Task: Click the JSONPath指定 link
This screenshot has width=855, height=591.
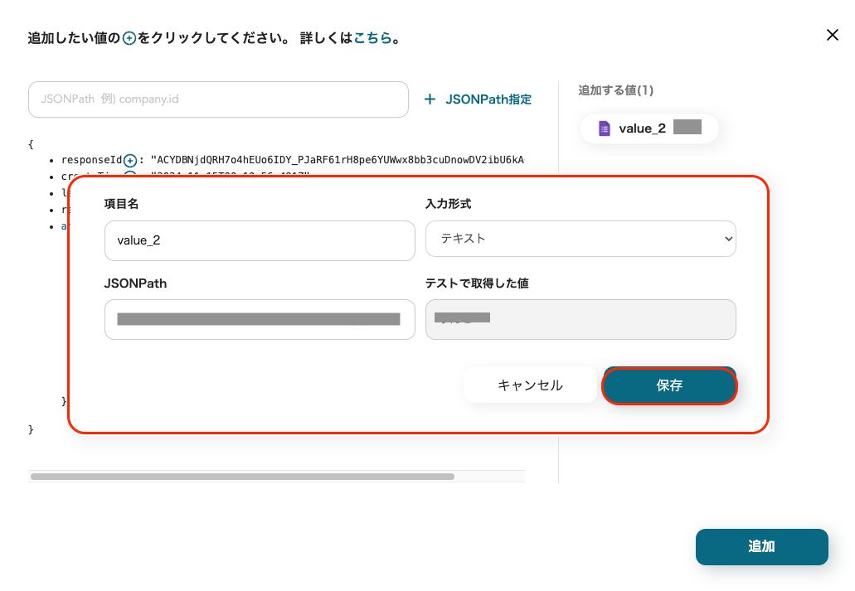Action: tap(488, 99)
